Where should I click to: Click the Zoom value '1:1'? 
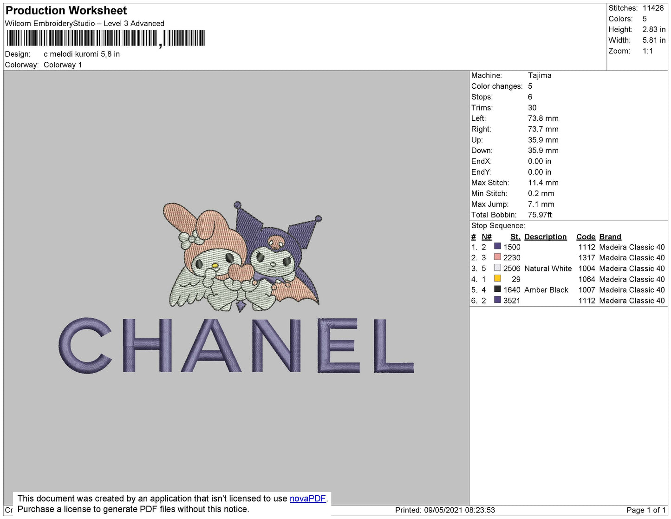pyautogui.click(x=648, y=51)
